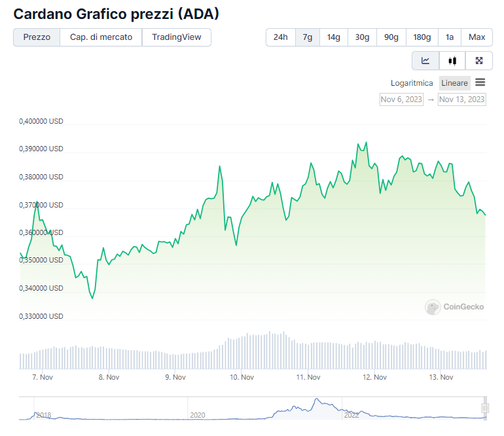Open the chart in fullscreen
The width and height of the screenshot is (504, 436).
(479, 61)
